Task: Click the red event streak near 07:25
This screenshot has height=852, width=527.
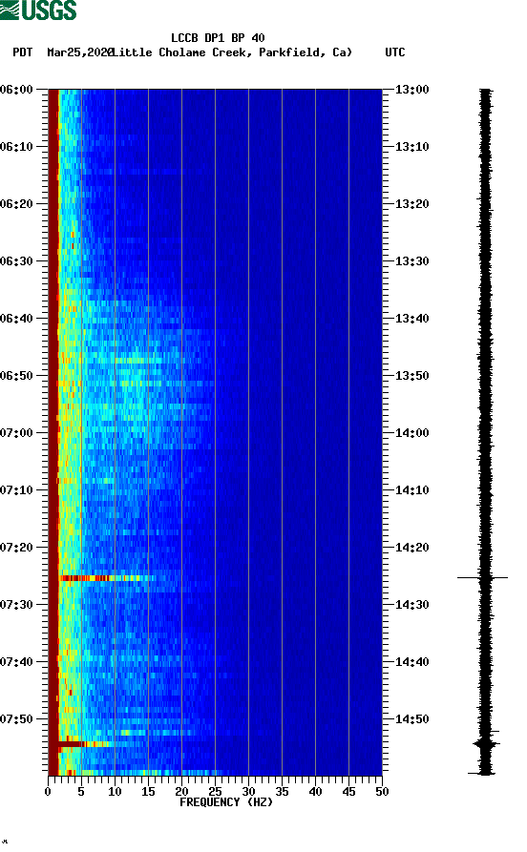Action: (x=106, y=578)
